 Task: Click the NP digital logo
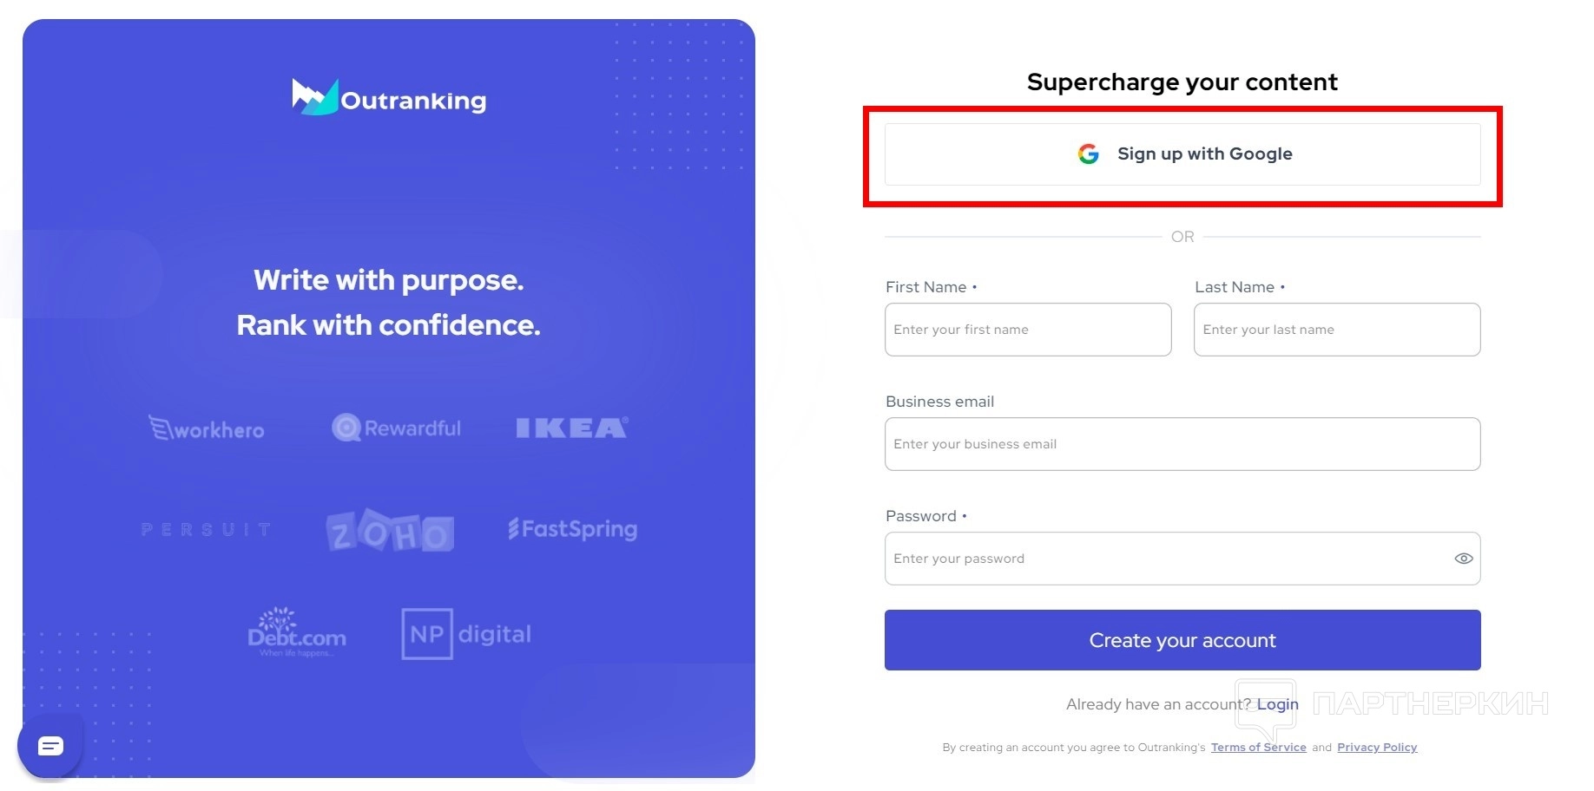point(466,634)
